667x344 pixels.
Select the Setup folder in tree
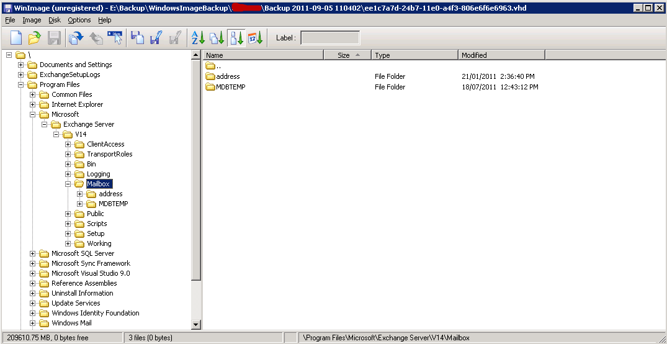[x=96, y=233]
